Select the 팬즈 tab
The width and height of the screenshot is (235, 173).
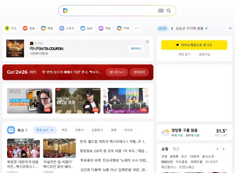(176, 149)
